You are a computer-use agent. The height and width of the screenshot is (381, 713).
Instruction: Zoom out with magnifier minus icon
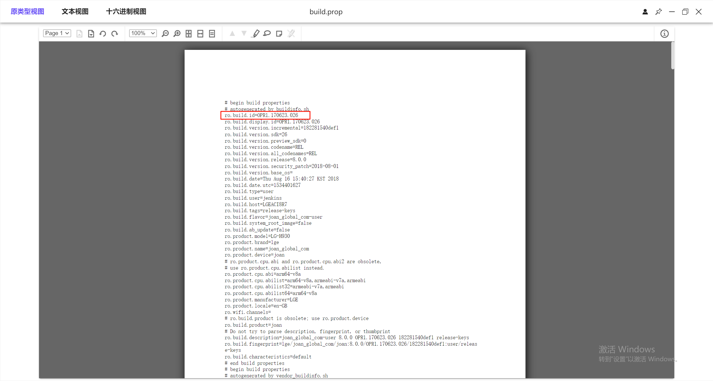pyautogui.click(x=165, y=34)
